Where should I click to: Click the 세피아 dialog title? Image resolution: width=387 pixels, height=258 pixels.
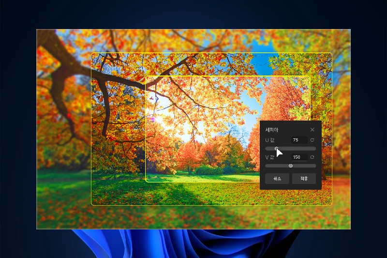coord(272,130)
